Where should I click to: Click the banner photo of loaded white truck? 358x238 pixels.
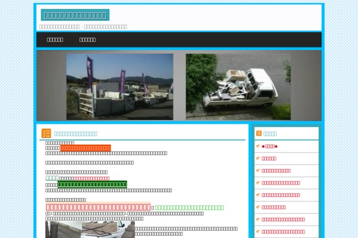[238, 86]
